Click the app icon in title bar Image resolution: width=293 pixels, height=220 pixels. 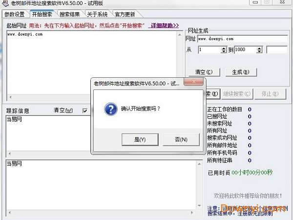[x=5, y=3]
